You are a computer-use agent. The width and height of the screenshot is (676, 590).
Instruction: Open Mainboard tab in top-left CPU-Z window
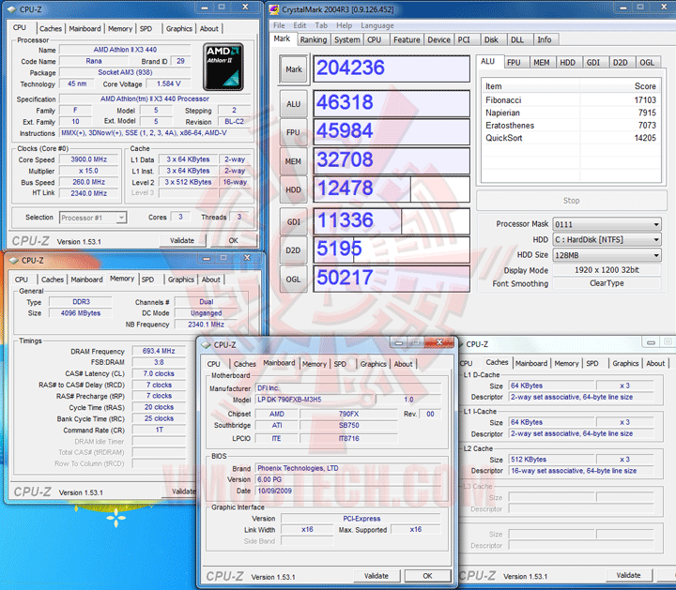pos(84,28)
